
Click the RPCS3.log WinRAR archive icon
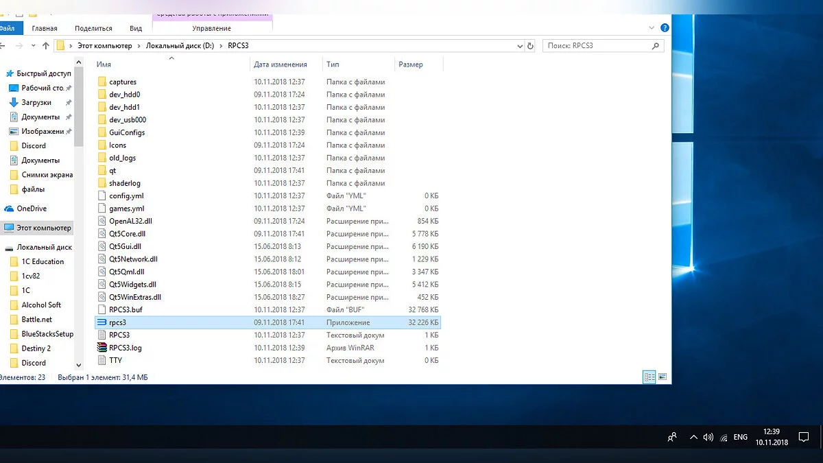[x=102, y=348]
